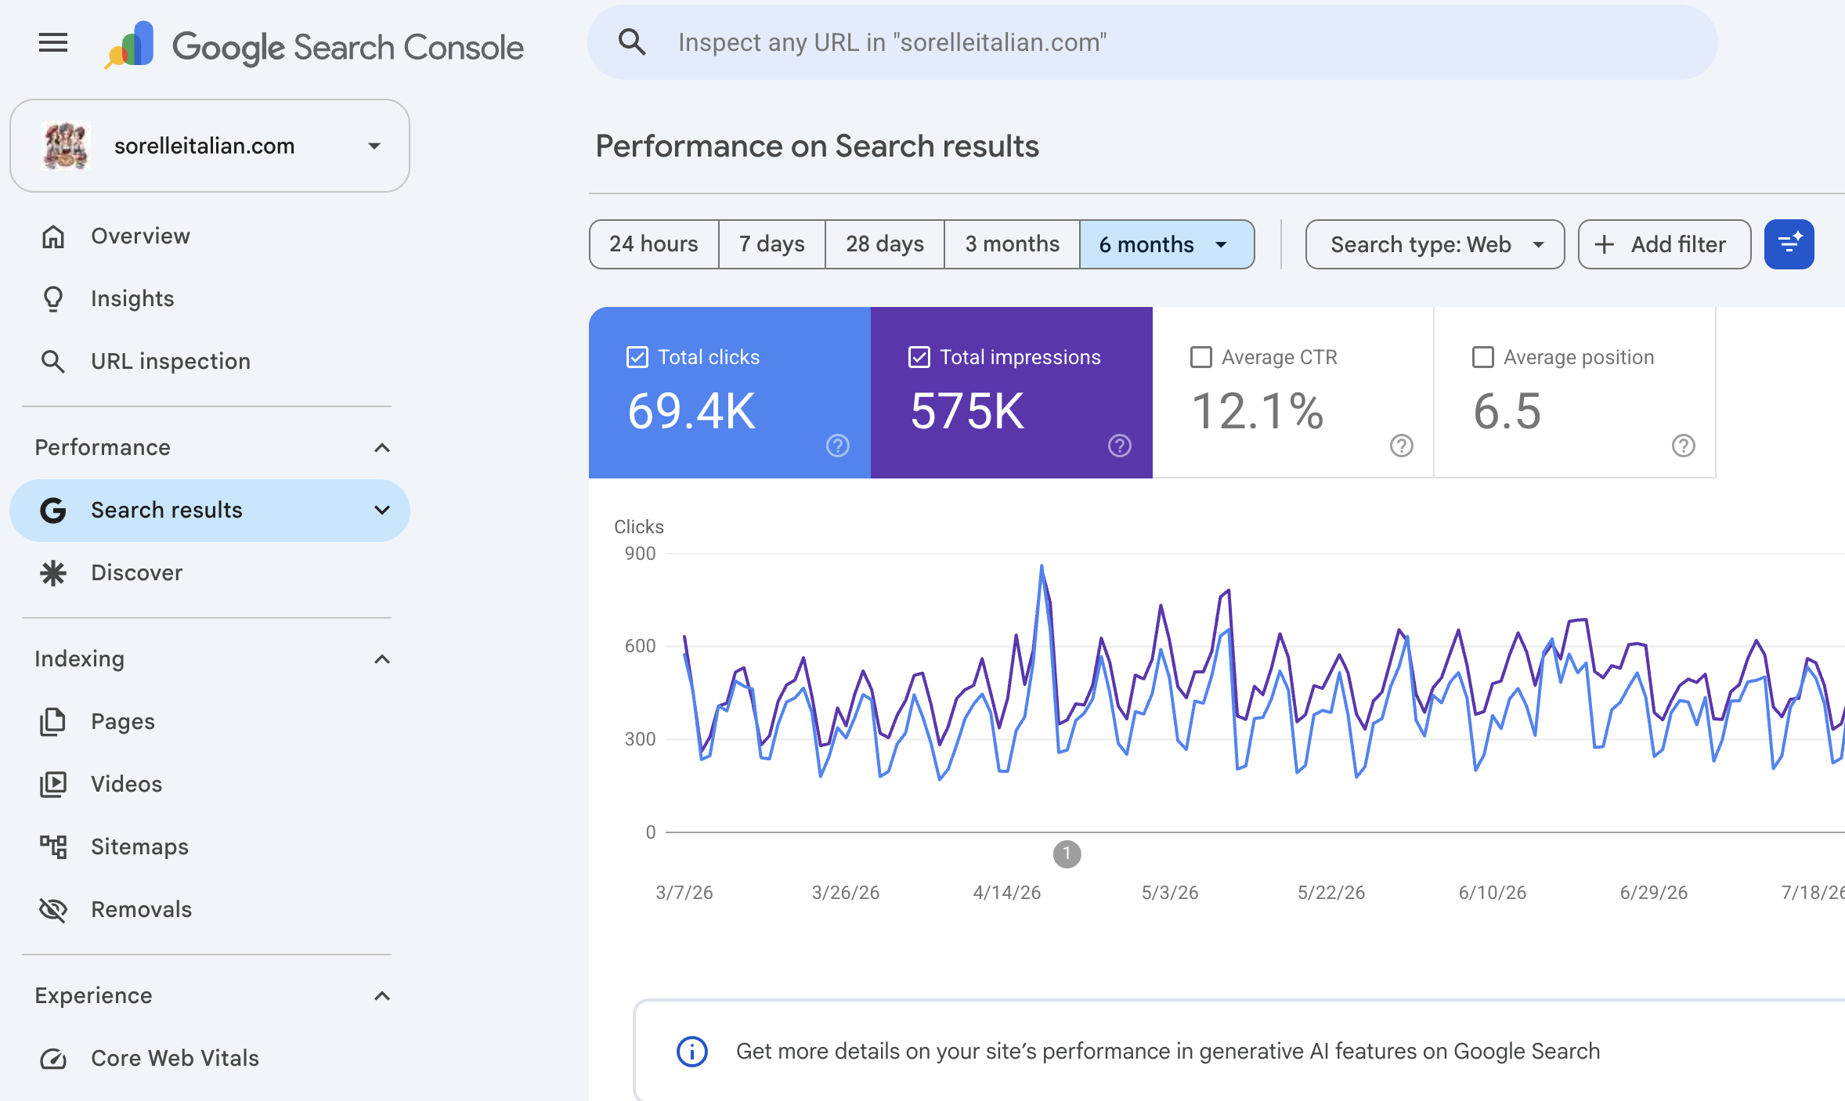Click the Sitemaps tree icon
Viewport: 1845px width, 1101px height.
53,847
